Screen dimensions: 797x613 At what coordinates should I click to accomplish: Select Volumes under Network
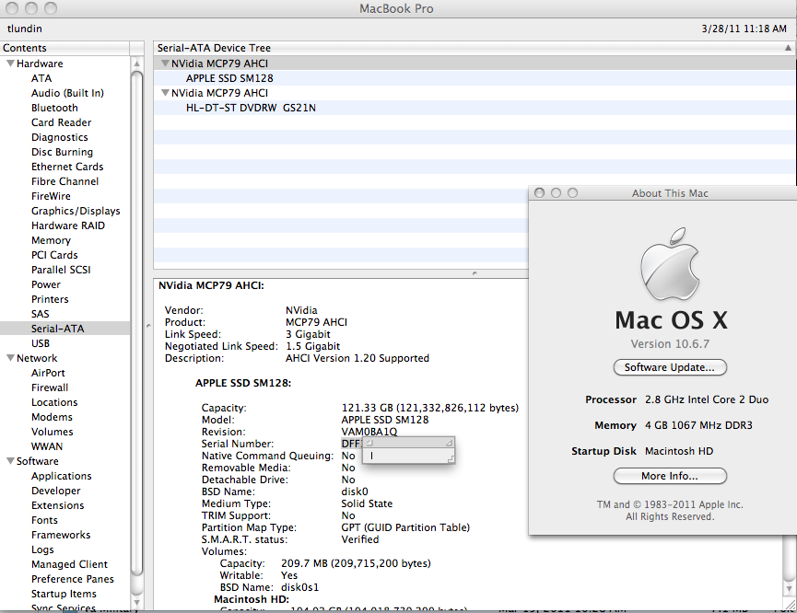pos(52,432)
